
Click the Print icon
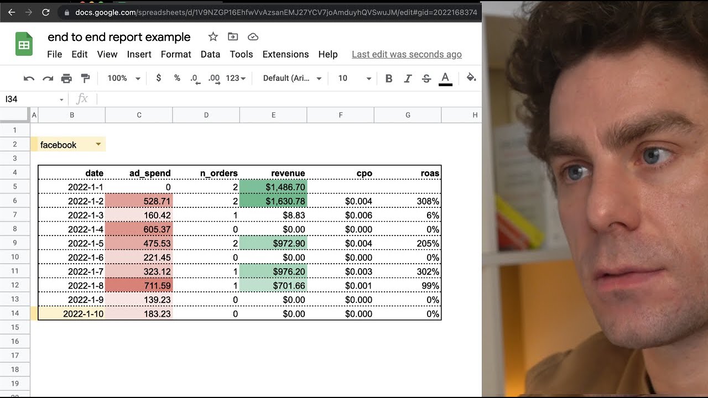coord(66,78)
